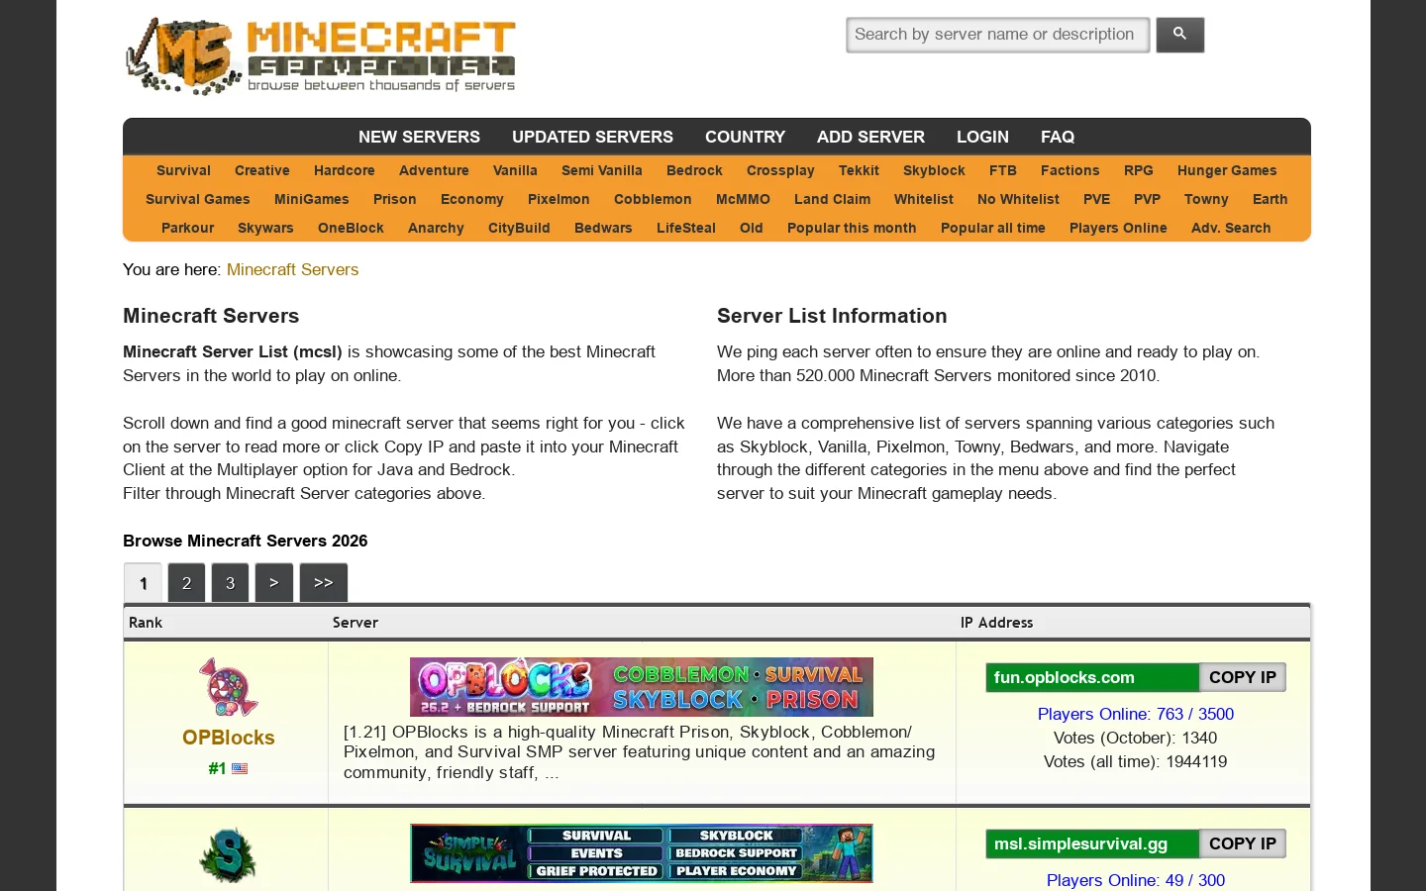Open the Add Server menu item
The height and width of the screenshot is (891, 1426).
point(870,137)
